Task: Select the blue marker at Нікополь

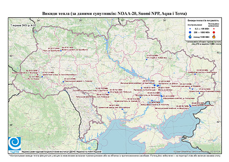Action: [x=152, y=100]
